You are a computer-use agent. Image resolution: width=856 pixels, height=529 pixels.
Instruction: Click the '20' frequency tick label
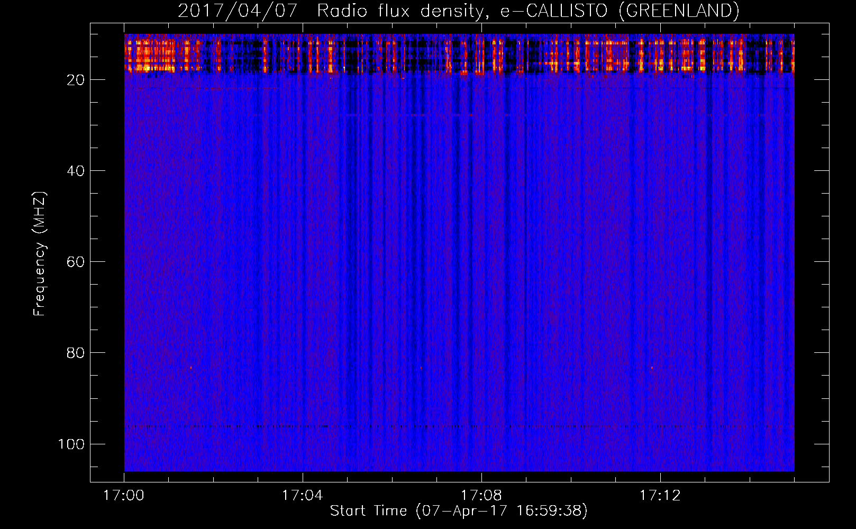76,80
